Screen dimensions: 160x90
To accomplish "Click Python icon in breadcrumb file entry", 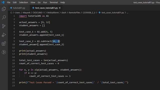I will pyautogui.click(x=99, y=12).
